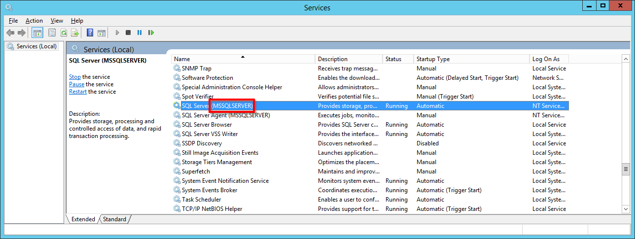The height and width of the screenshot is (239, 635).
Task: Click the Stop Service toolbar button
Action: pos(128,33)
